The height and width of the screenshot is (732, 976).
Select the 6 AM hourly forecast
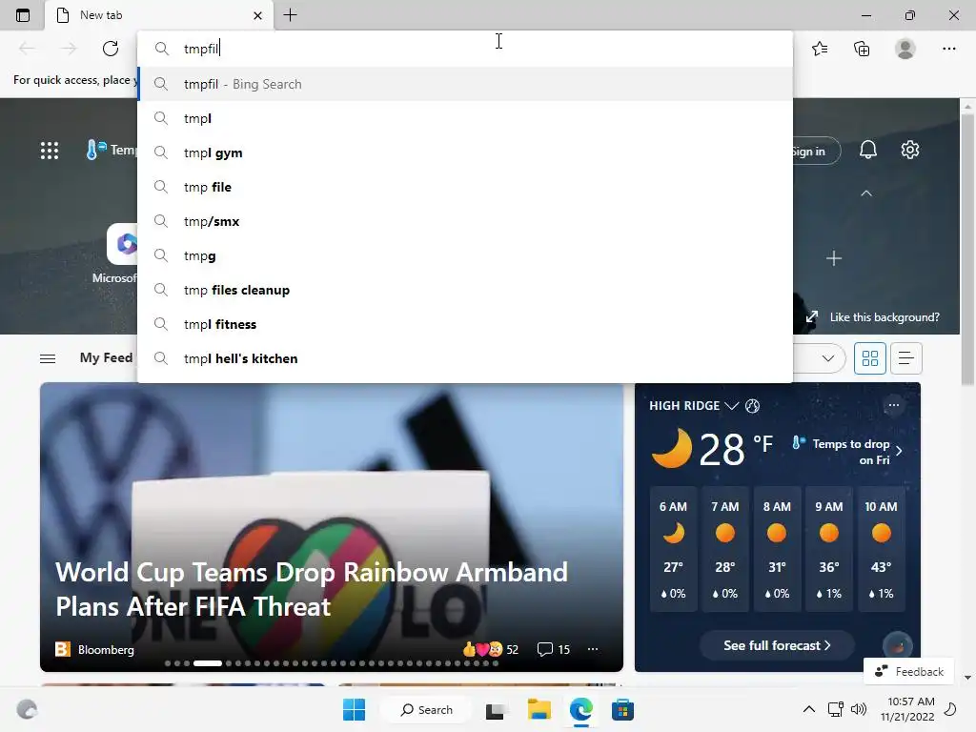[x=673, y=549]
